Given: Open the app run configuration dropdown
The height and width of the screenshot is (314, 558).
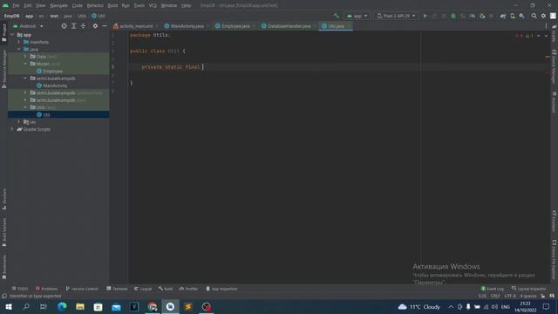Looking at the screenshot, I should (357, 16).
